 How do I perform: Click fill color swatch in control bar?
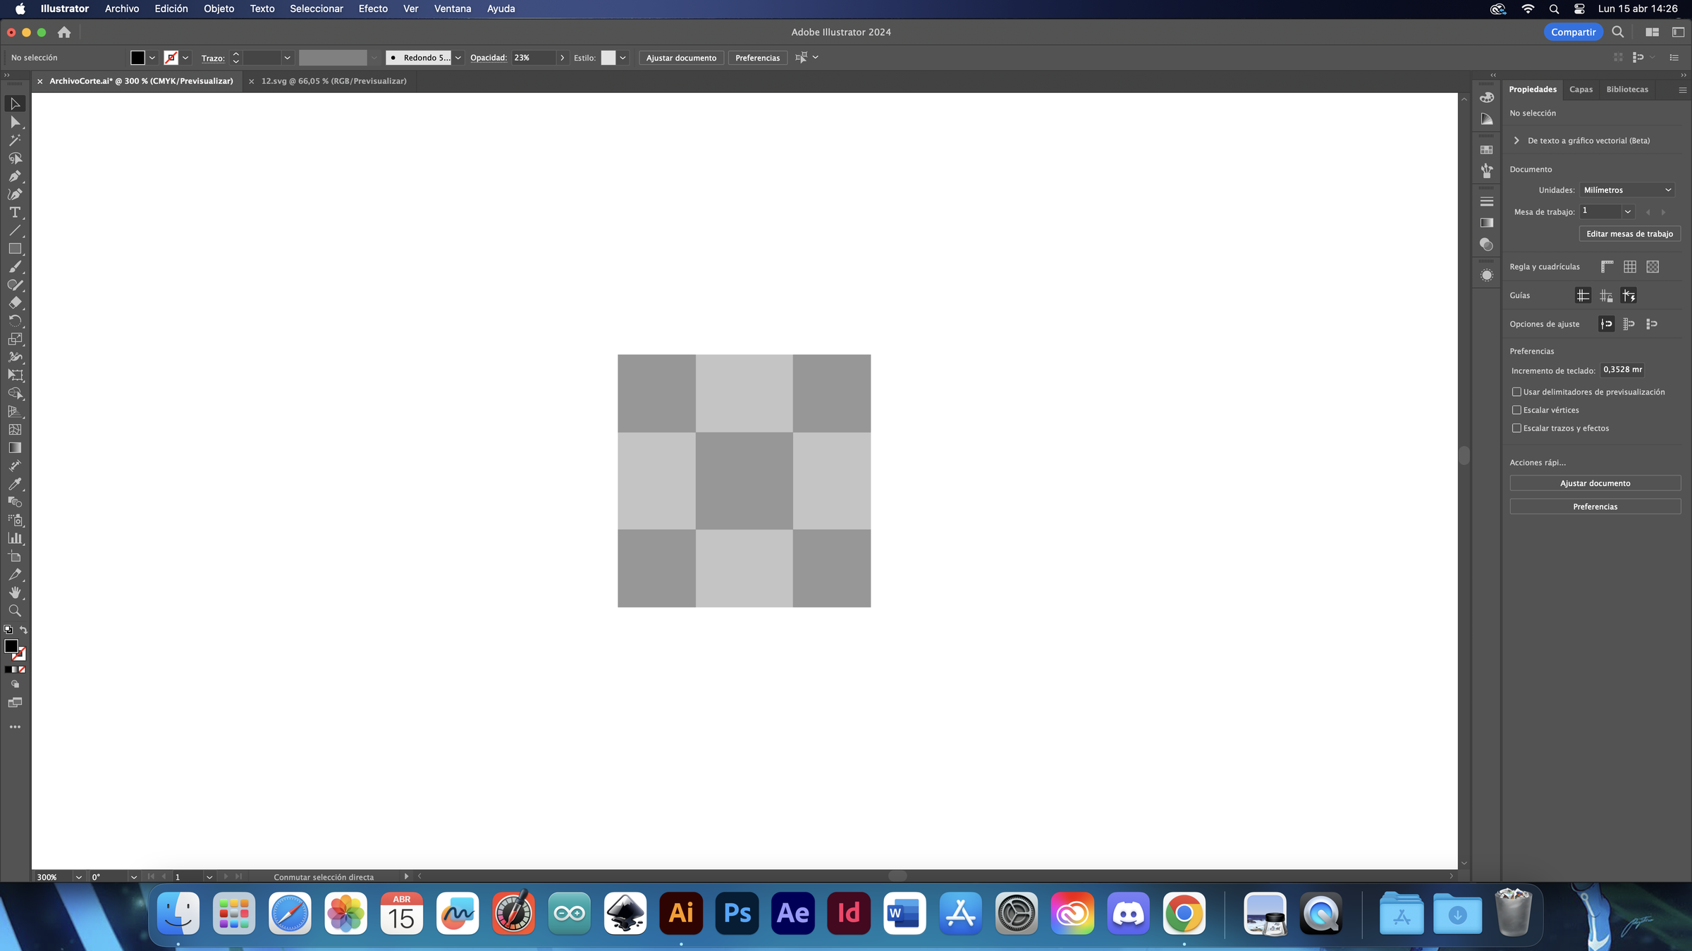137,58
